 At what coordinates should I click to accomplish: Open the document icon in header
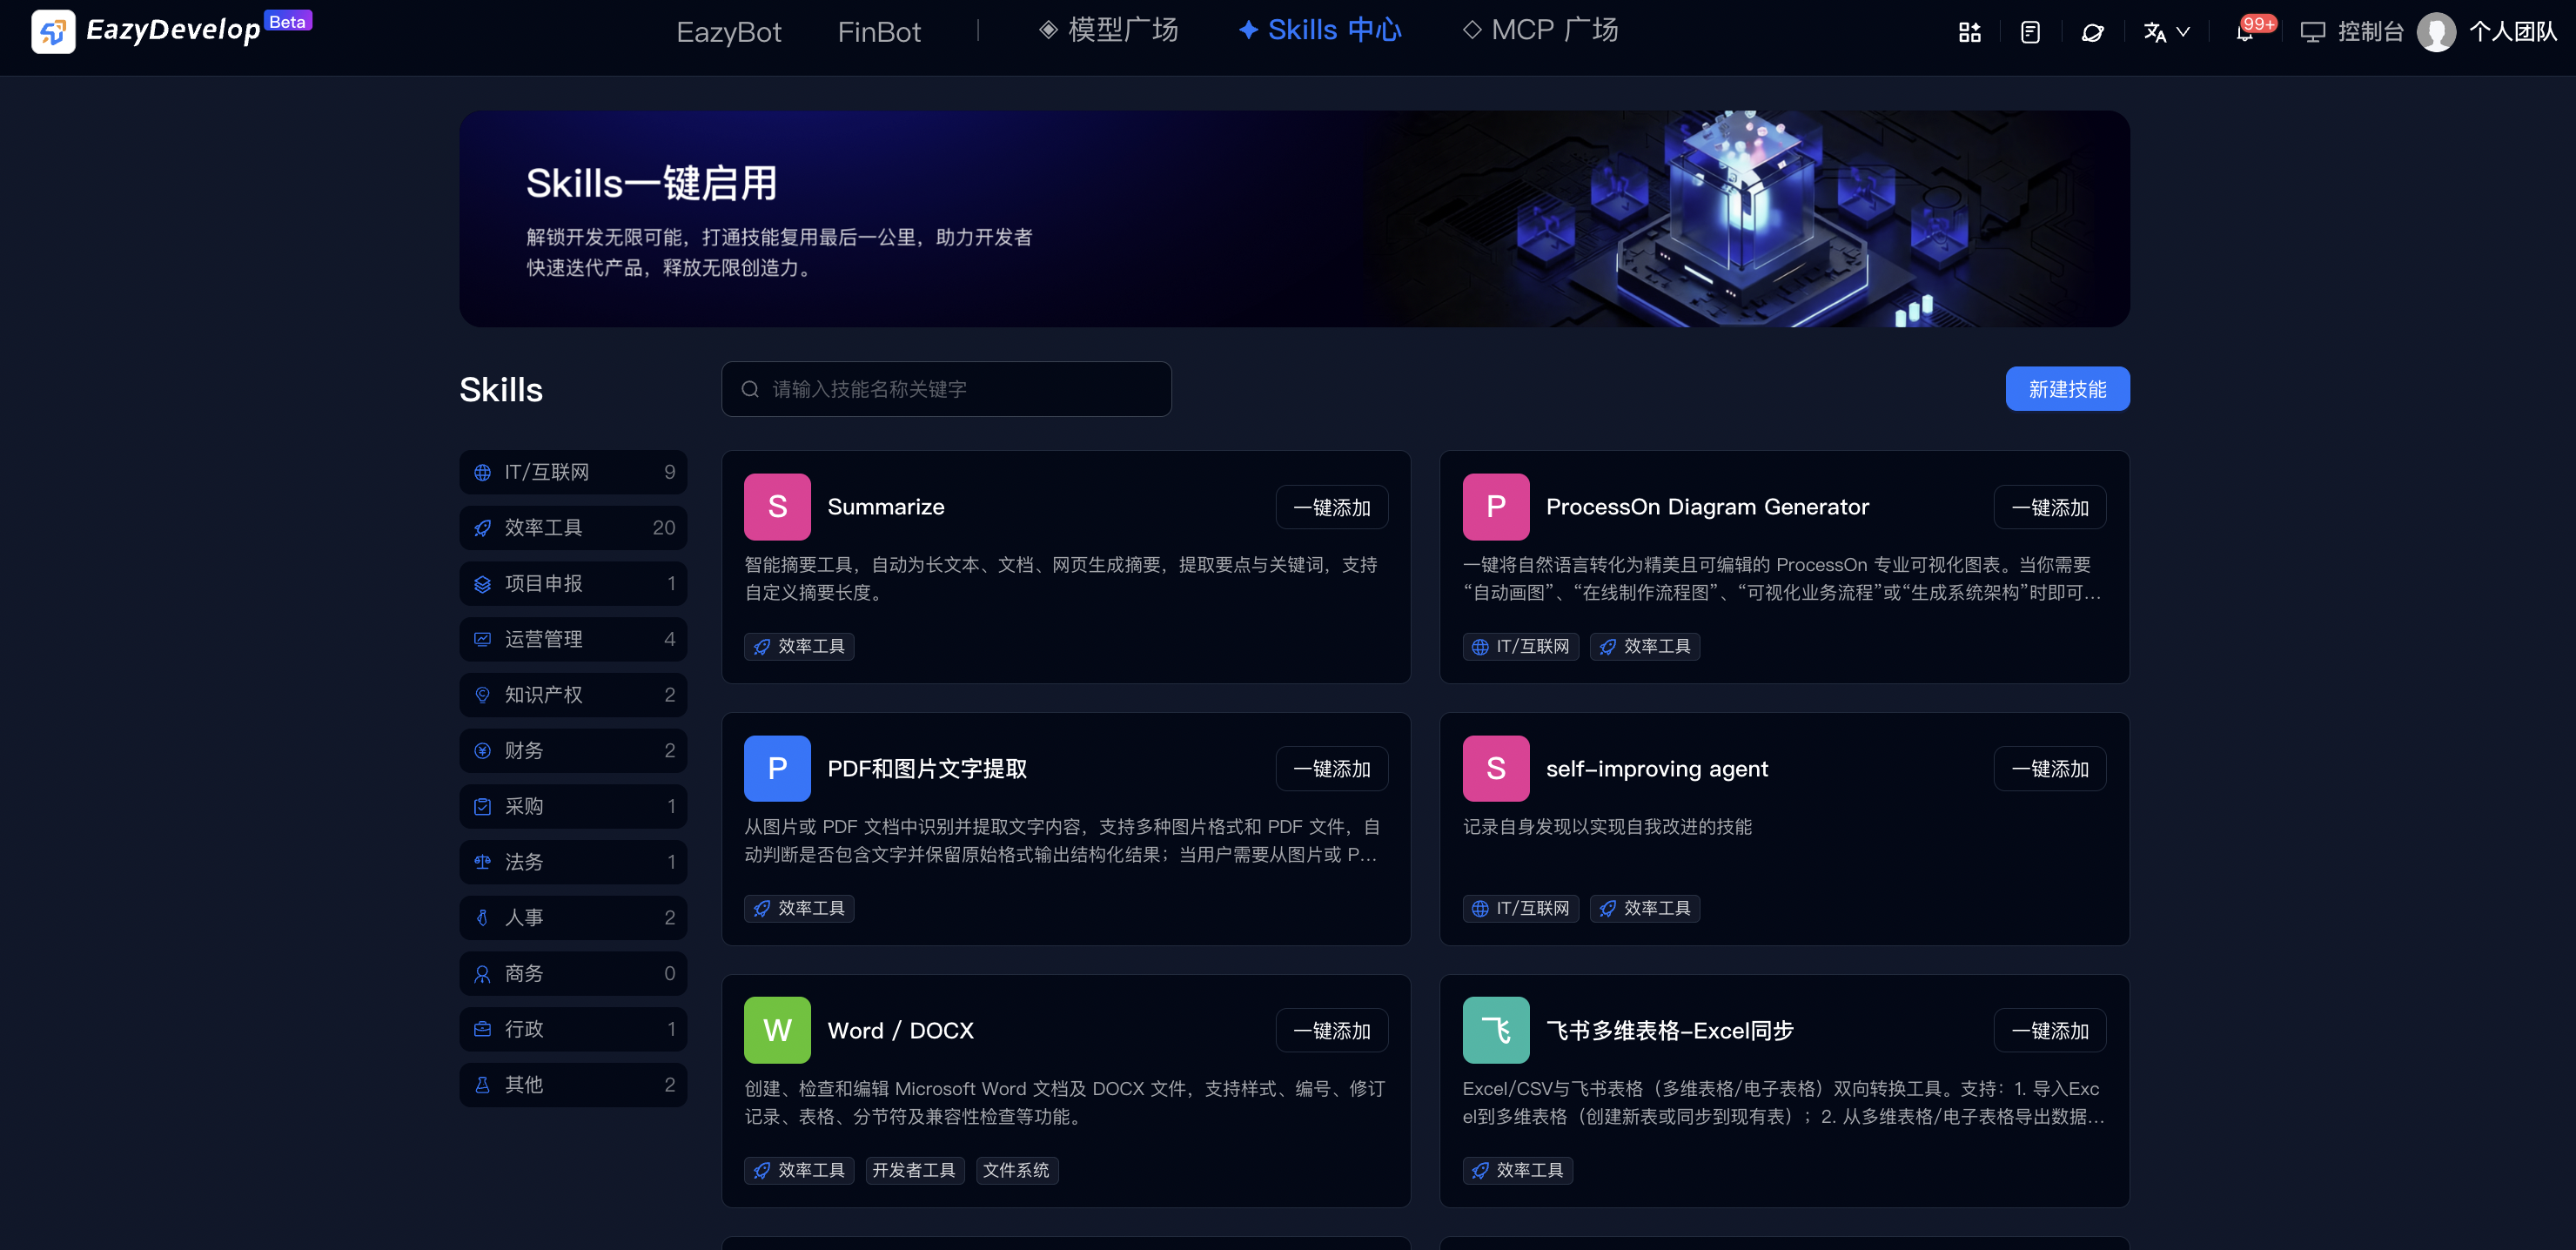[x=2030, y=32]
